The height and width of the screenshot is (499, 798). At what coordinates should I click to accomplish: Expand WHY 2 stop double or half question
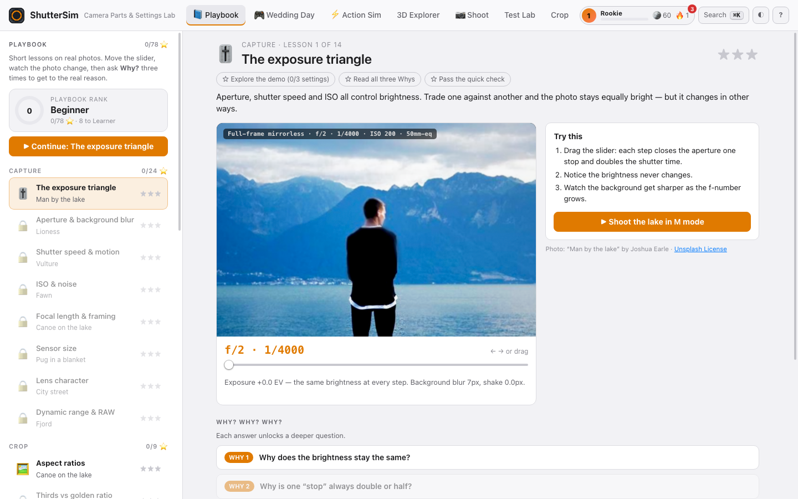point(487,486)
